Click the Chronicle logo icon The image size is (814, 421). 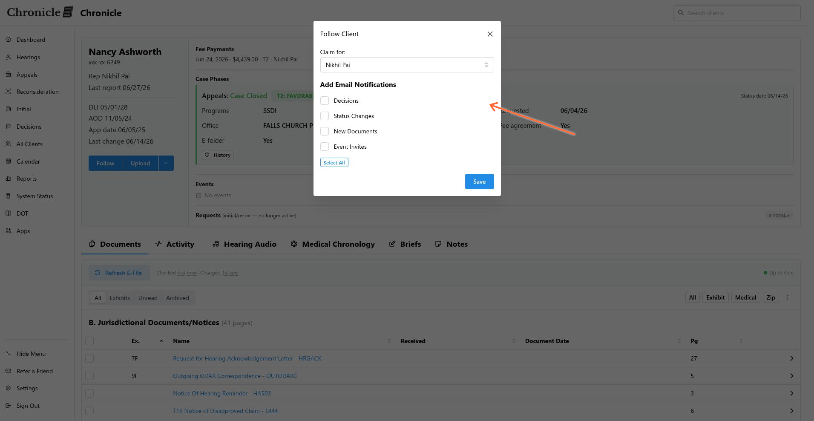pyautogui.click(x=68, y=12)
